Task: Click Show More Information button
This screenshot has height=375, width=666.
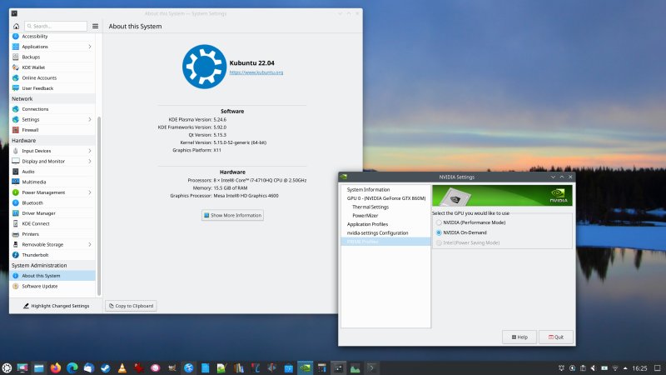Action: pyautogui.click(x=232, y=215)
